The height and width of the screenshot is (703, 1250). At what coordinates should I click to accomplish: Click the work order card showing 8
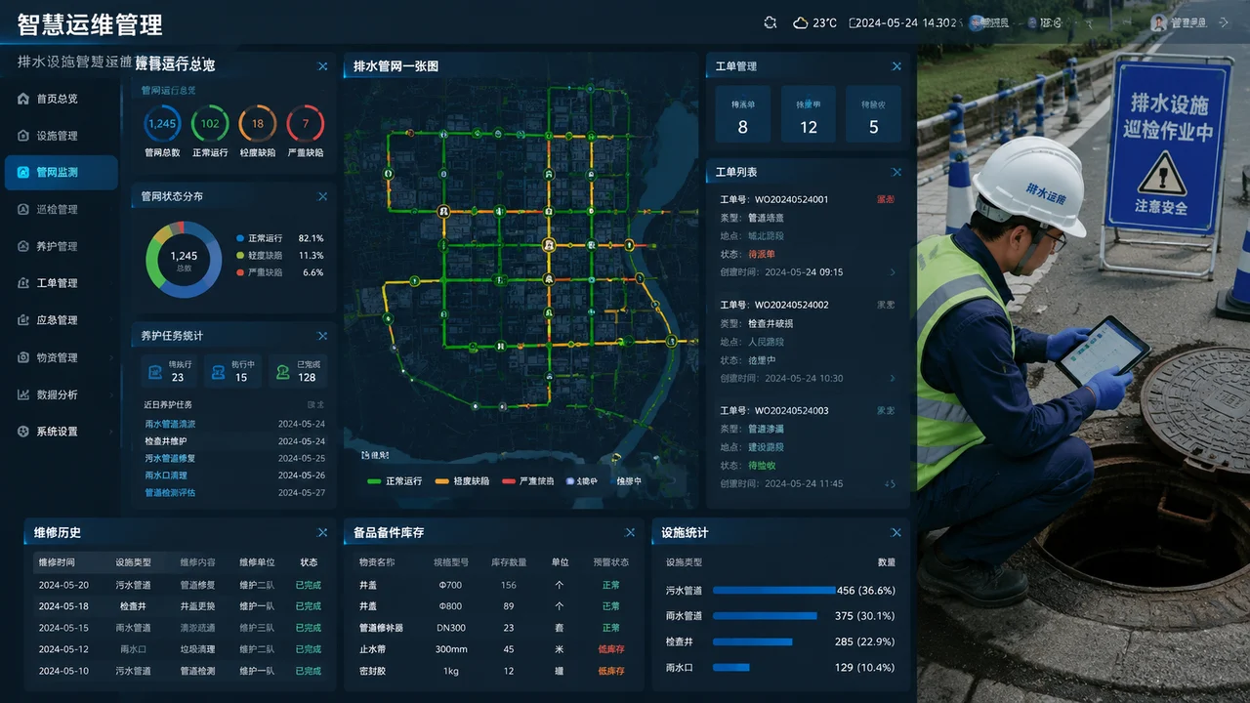[x=742, y=114]
